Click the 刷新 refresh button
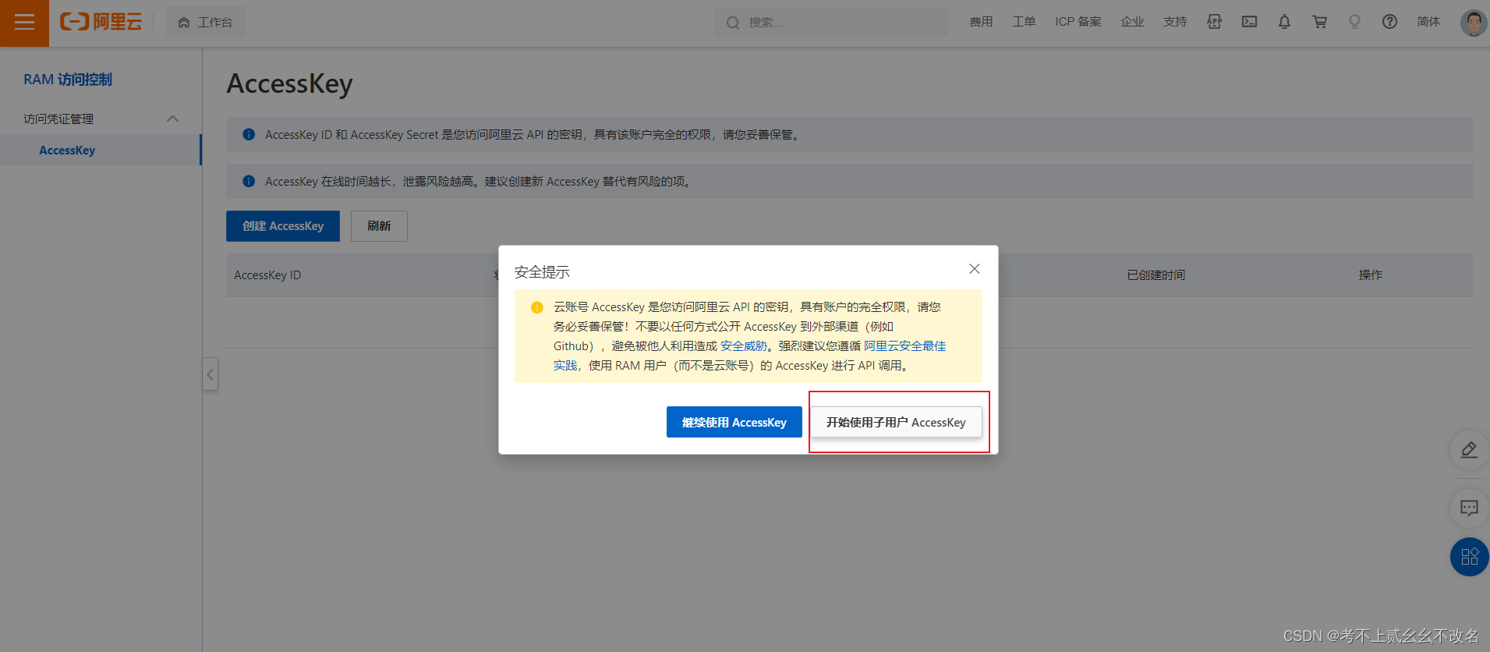The image size is (1490, 652). tap(379, 226)
